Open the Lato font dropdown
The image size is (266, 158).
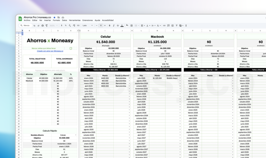pos(88,26)
